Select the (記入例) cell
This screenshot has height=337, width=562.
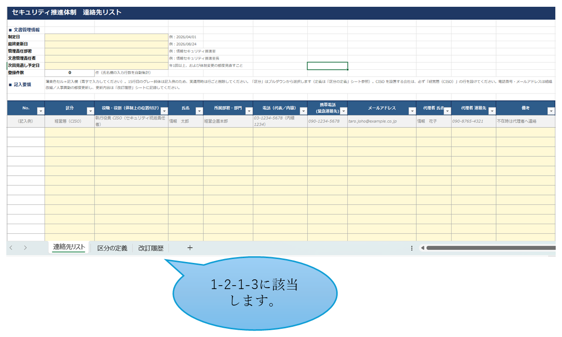point(26,121)
